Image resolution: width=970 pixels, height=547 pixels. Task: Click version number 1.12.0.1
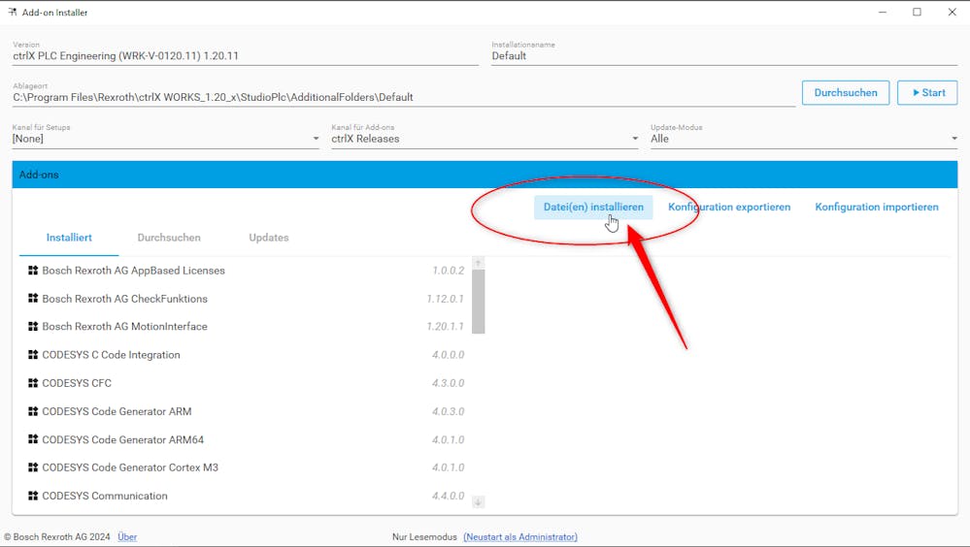click(446, 299)
